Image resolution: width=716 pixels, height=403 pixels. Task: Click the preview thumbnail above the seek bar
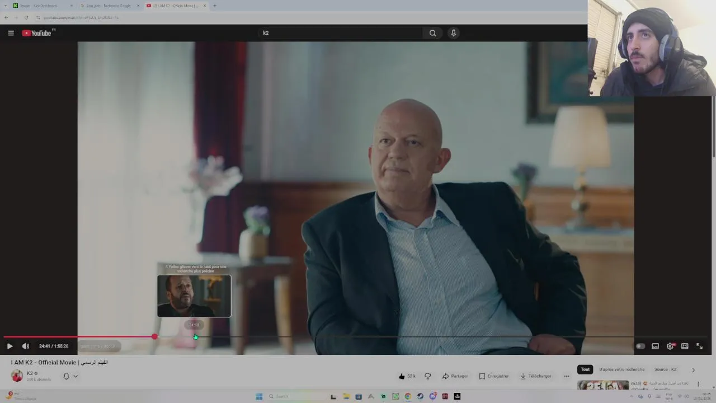coord(194,296)
